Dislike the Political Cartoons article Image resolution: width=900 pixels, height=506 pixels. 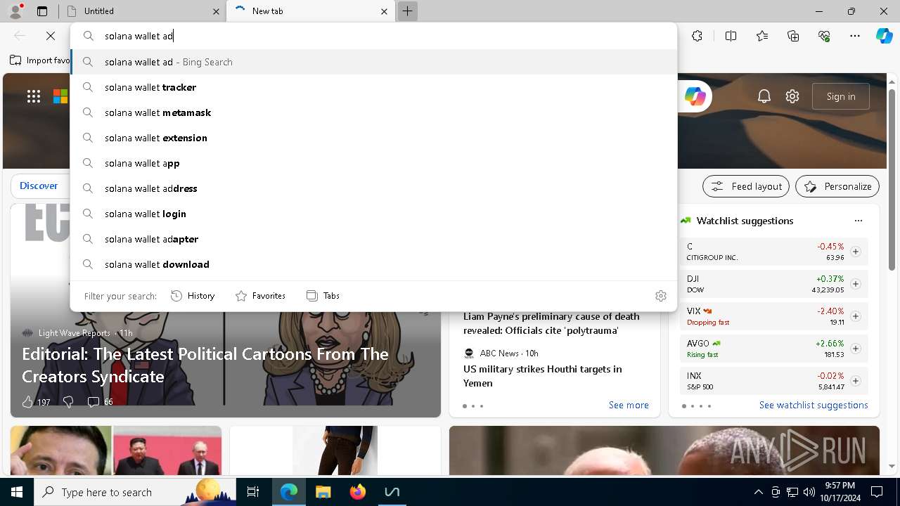pos(68,402)
